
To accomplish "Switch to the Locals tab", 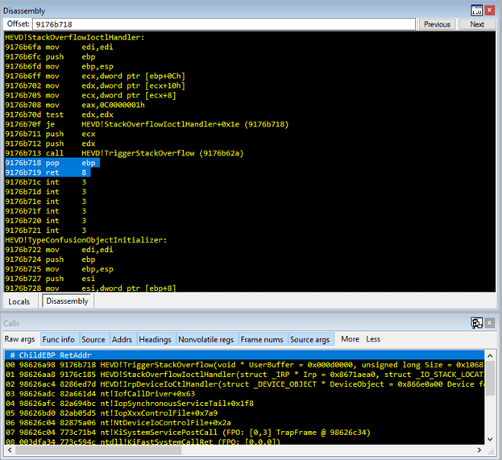I will (19, 301).
